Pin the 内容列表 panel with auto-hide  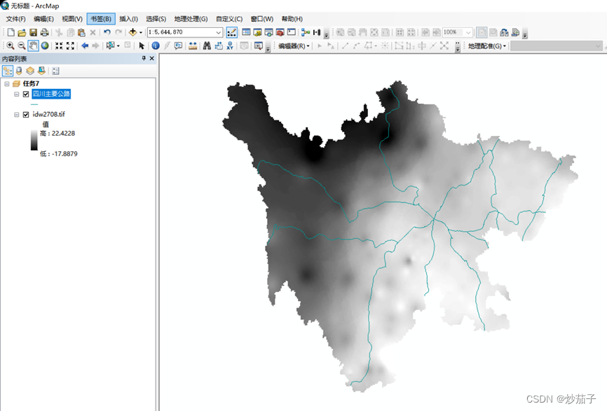click(144, 59)
